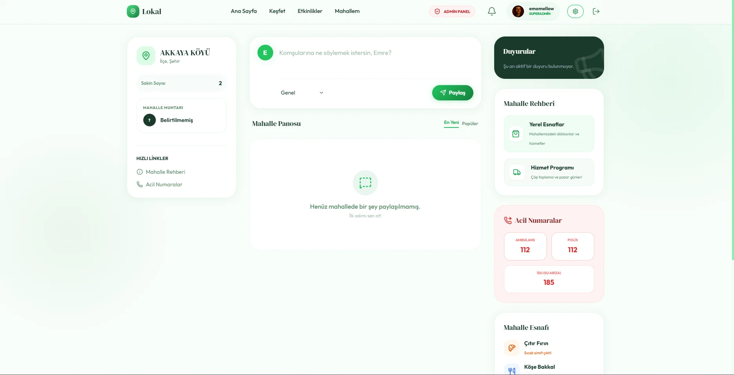Go to Ana Sayfa
Viewport: 734px width, 375px height.
pyautogui.click(x=244, y=11)
